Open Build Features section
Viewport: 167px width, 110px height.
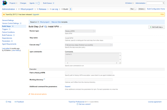click(x=7, y=35)
